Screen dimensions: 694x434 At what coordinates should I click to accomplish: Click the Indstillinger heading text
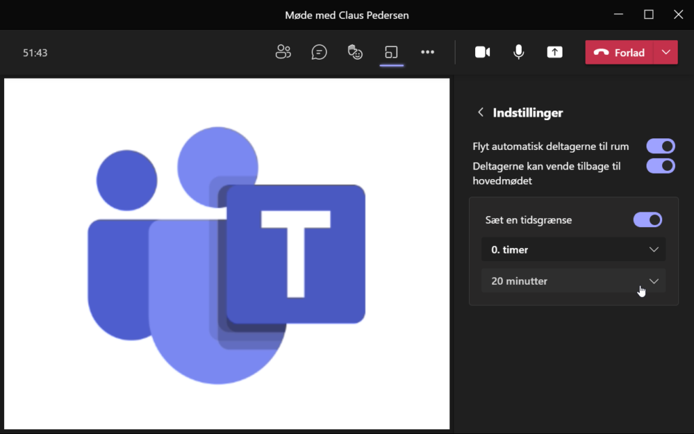tap(528, 113)
